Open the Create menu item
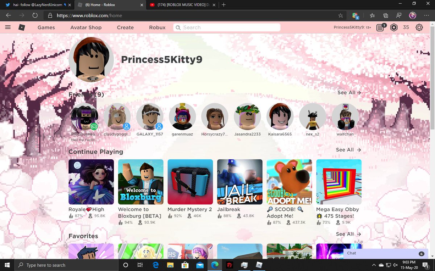This screenshot has width=435, height=271. pyautogui.click(x=125, y=27)
